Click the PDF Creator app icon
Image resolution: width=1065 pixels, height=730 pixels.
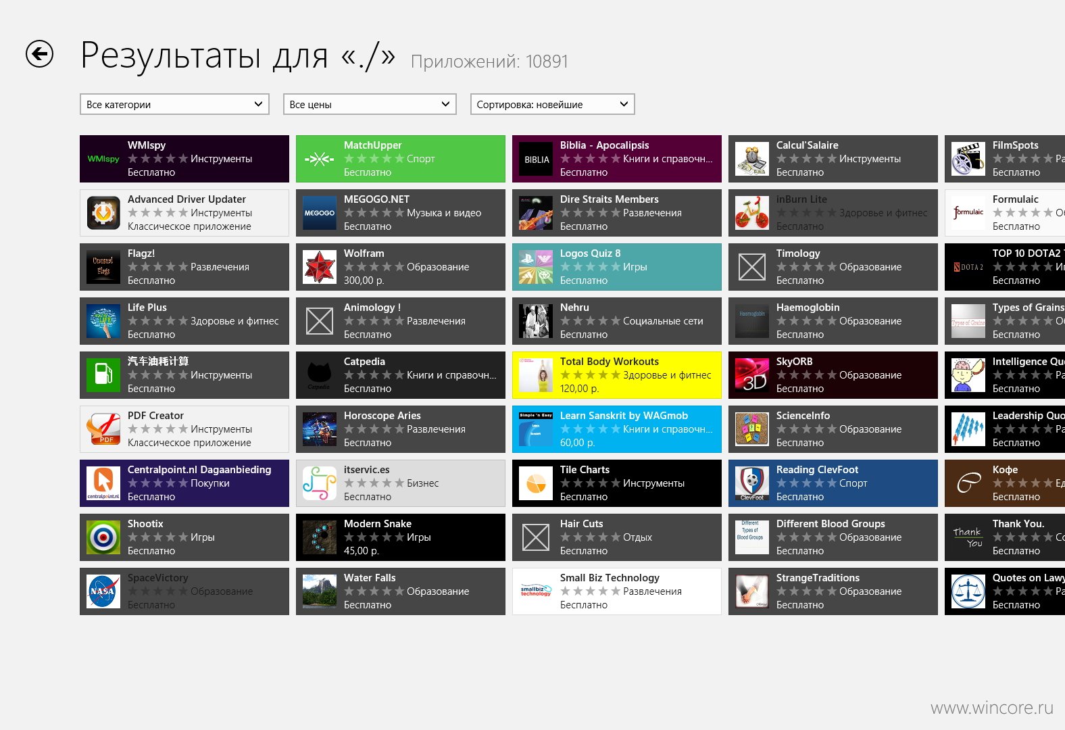click(103, 429)
